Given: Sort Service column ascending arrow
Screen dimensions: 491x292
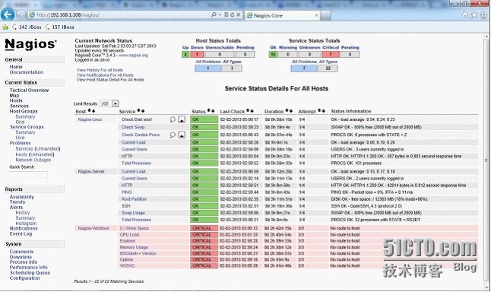Looking at the screenshot, I should (139, 110).
